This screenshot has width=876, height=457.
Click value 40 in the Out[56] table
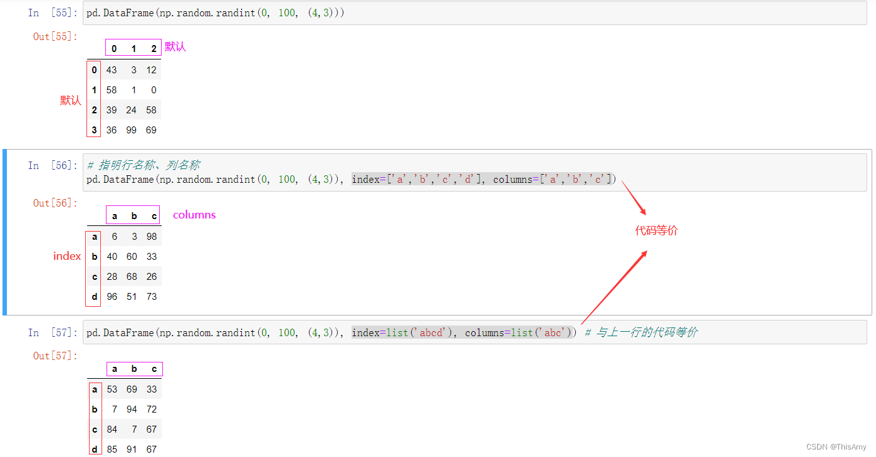click(x=112, y=257)
